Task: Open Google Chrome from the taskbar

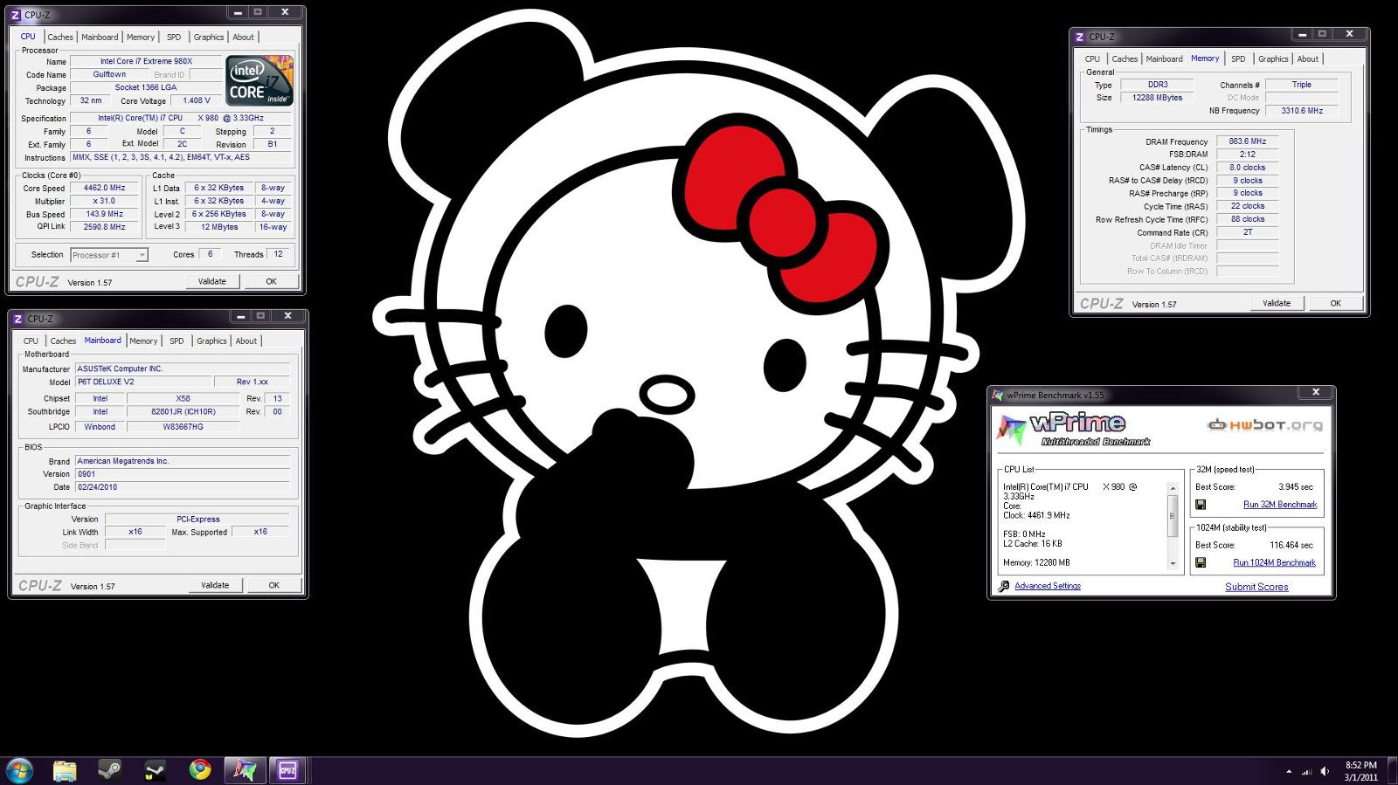Action: click(200, 769)
